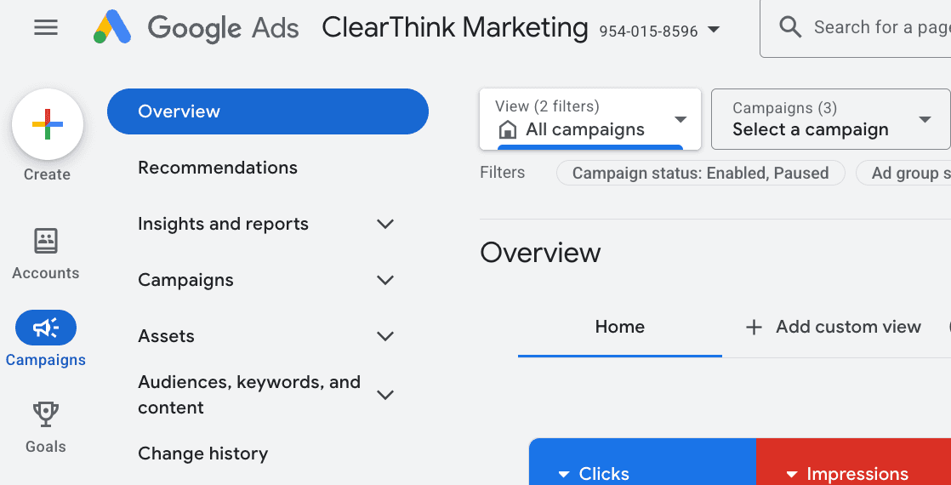
Task: Open Change history
Action: click(x=202, y=454)
